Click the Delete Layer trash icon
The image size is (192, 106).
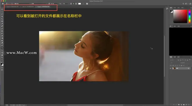pos(189,105)
